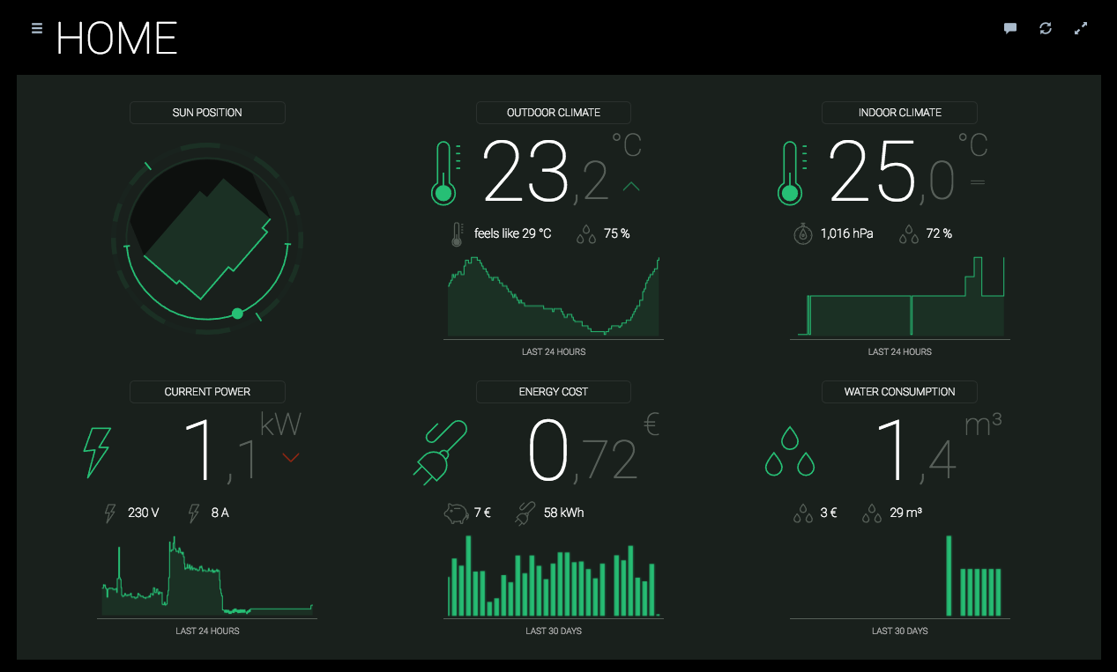
Task: Refresh the dashboard with the reload icon
Action: pos(1046,28)
